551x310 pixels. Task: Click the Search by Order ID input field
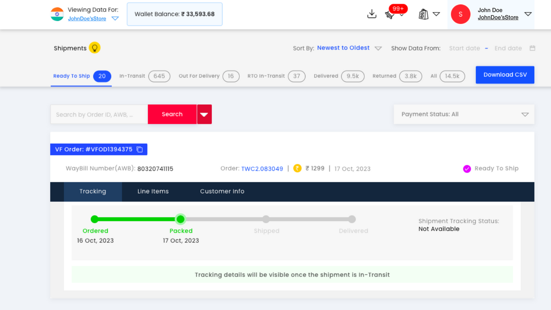99,114
